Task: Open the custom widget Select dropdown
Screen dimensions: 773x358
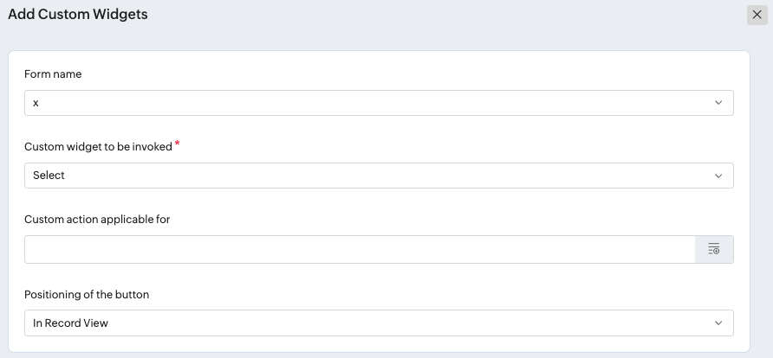Action: coord(379,176)
